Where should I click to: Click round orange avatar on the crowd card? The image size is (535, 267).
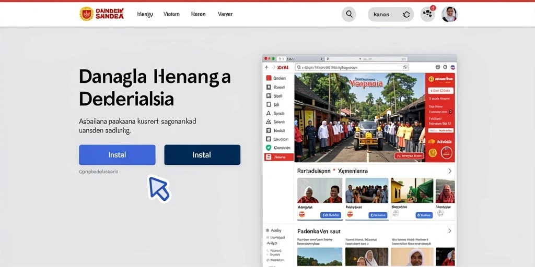[x=350, y=214]
